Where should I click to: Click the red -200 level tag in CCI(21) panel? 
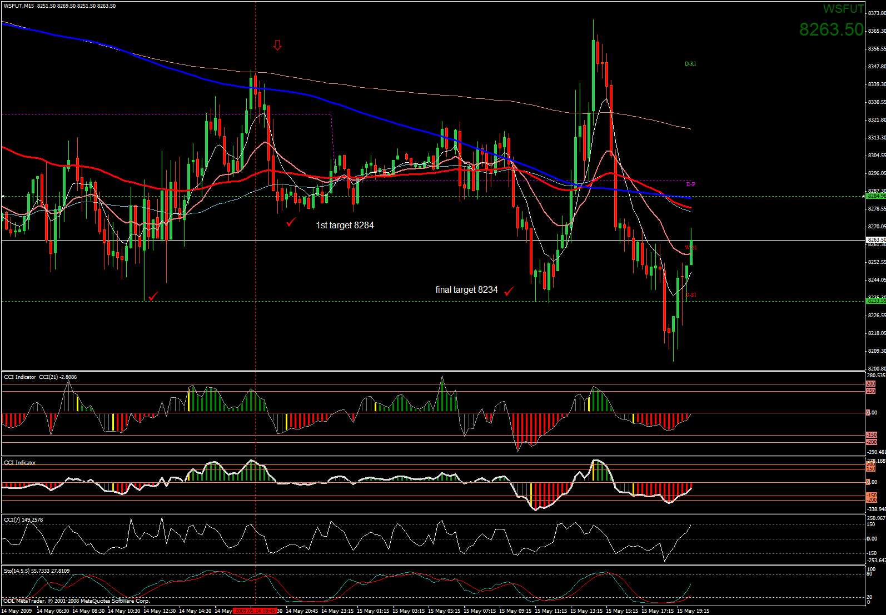[872, 442]
